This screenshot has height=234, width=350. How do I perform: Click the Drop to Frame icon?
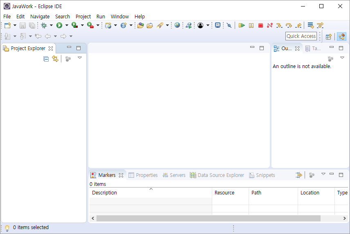pos(310,25)
